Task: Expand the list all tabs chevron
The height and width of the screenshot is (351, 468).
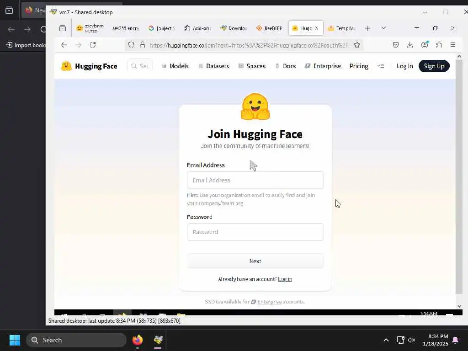Action: pos(383,28)
